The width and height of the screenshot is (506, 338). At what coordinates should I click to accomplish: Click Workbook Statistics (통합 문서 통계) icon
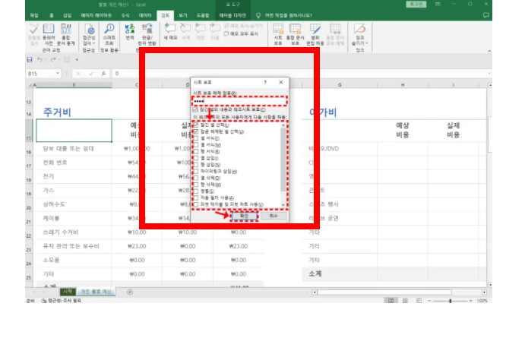(x=66, y=35)
